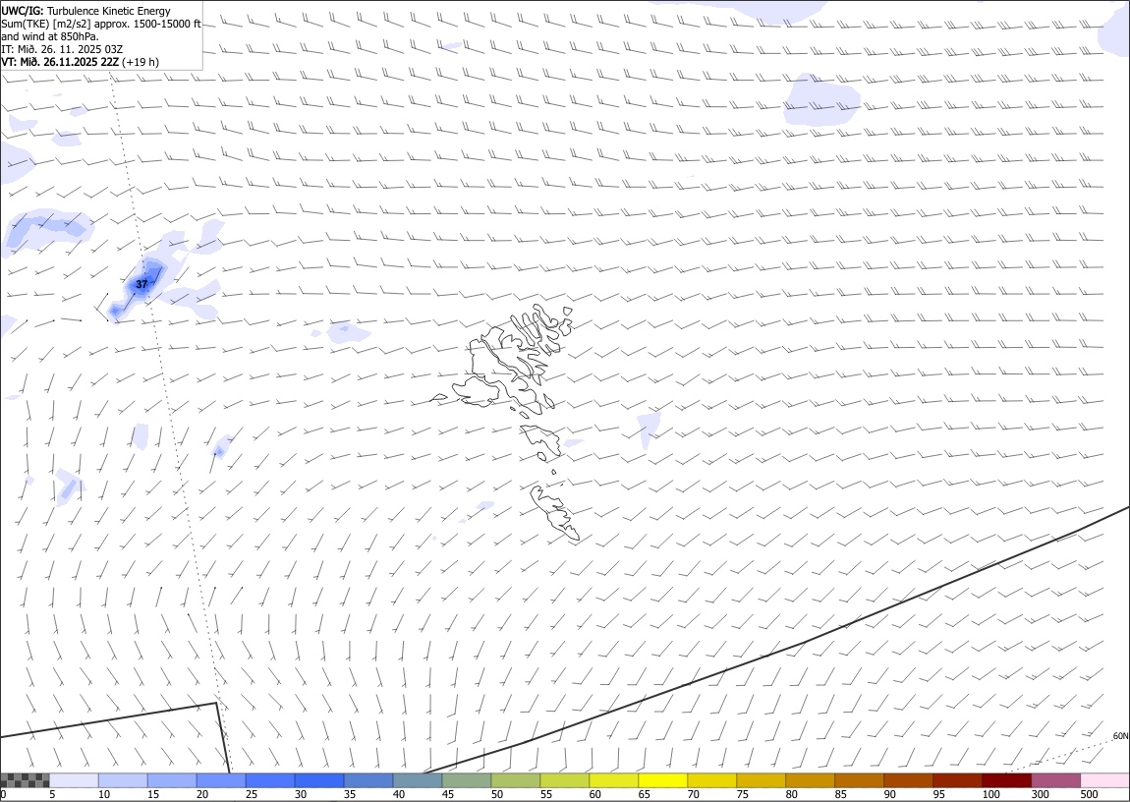The height and width of the screenshot is (802, 1130).
Task: Select the legend tick label '100'
Action: pos(990,794)
